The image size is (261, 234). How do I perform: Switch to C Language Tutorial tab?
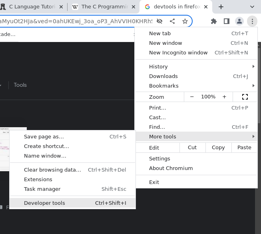32,7
